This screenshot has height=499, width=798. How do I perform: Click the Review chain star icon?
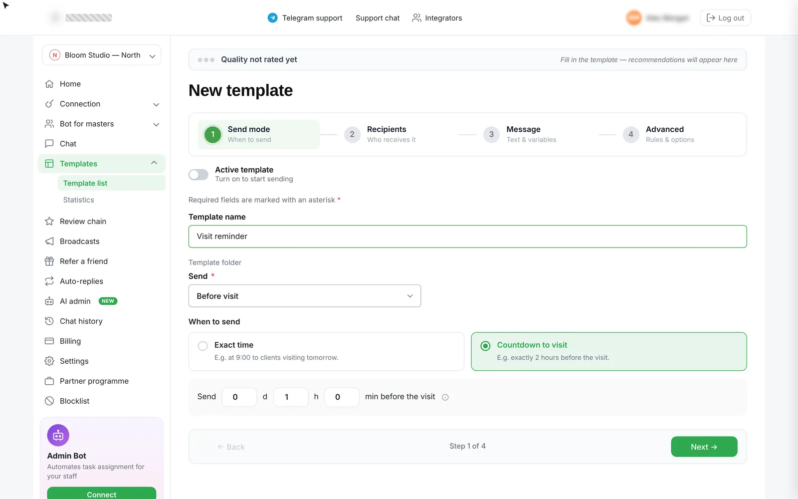point(49,221)
